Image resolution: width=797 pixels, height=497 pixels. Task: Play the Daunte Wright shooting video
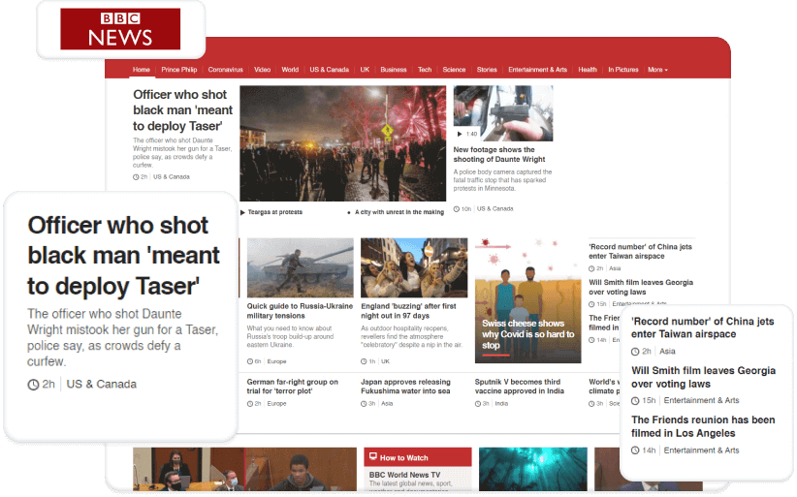pos(461,134)
